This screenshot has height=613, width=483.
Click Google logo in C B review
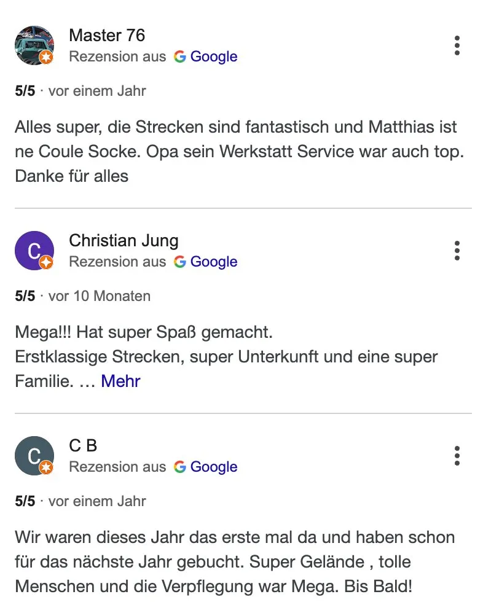coord(179,467)
